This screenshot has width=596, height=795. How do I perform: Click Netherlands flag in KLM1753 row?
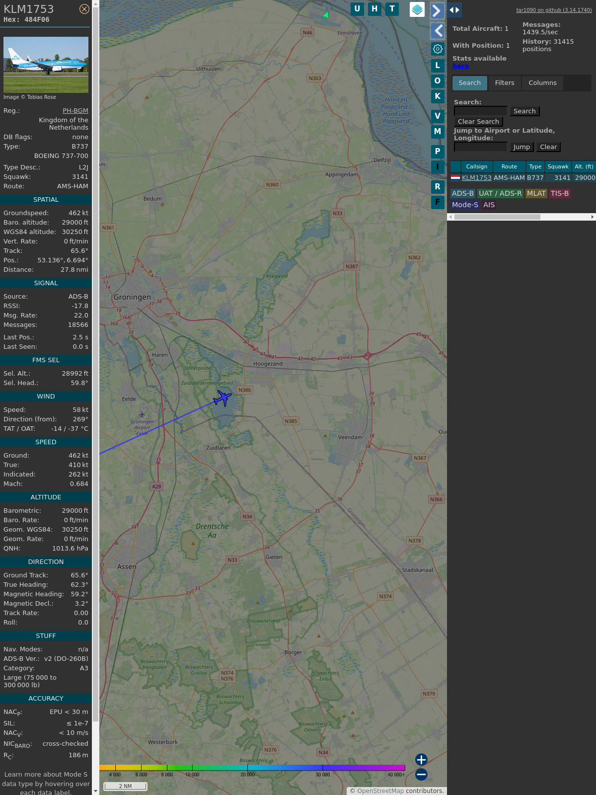[455, 177]
